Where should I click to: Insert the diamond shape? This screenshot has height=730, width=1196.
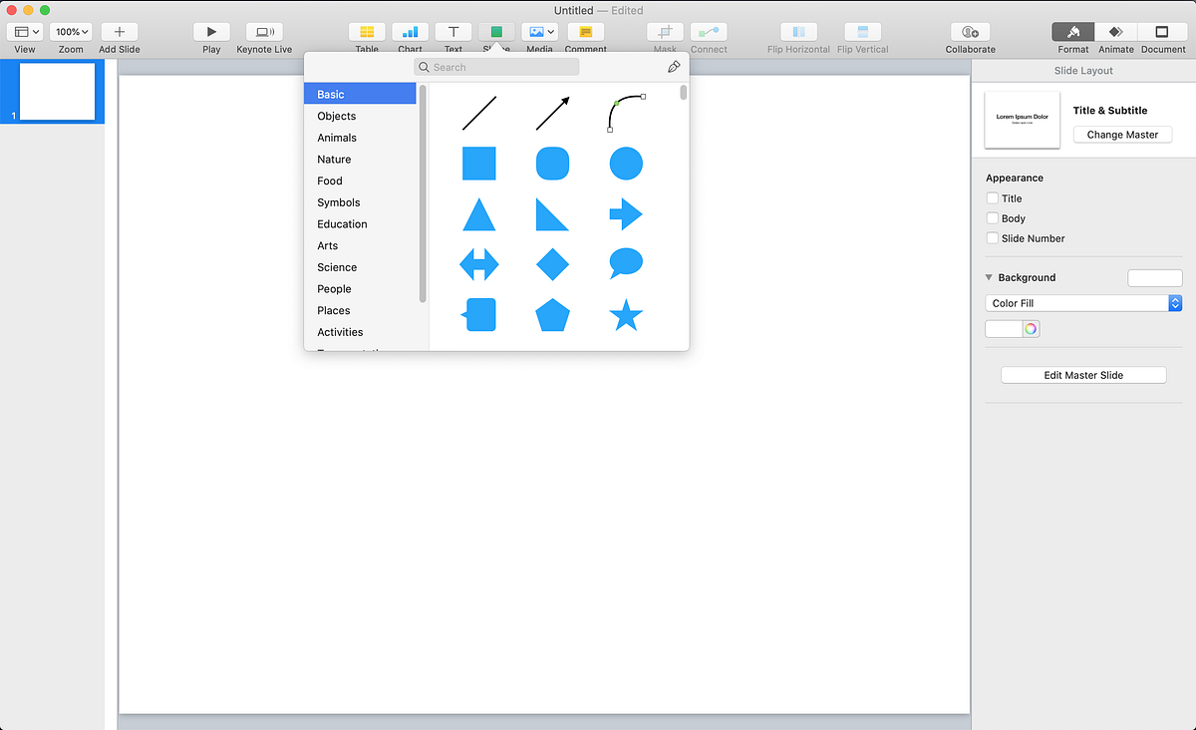coord(553,264)
